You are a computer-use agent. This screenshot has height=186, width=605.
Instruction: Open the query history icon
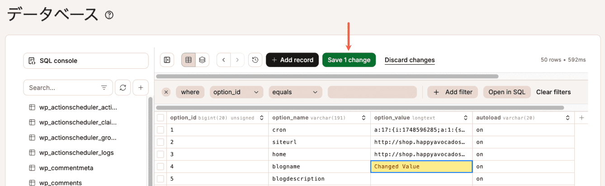tap(255, 60)
